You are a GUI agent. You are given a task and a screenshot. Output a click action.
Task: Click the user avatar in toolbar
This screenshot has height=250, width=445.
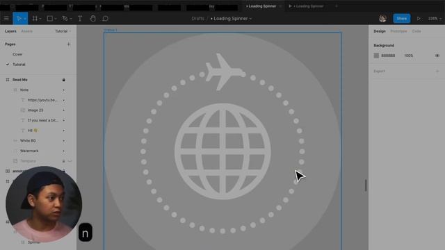[x=382, y=19]
